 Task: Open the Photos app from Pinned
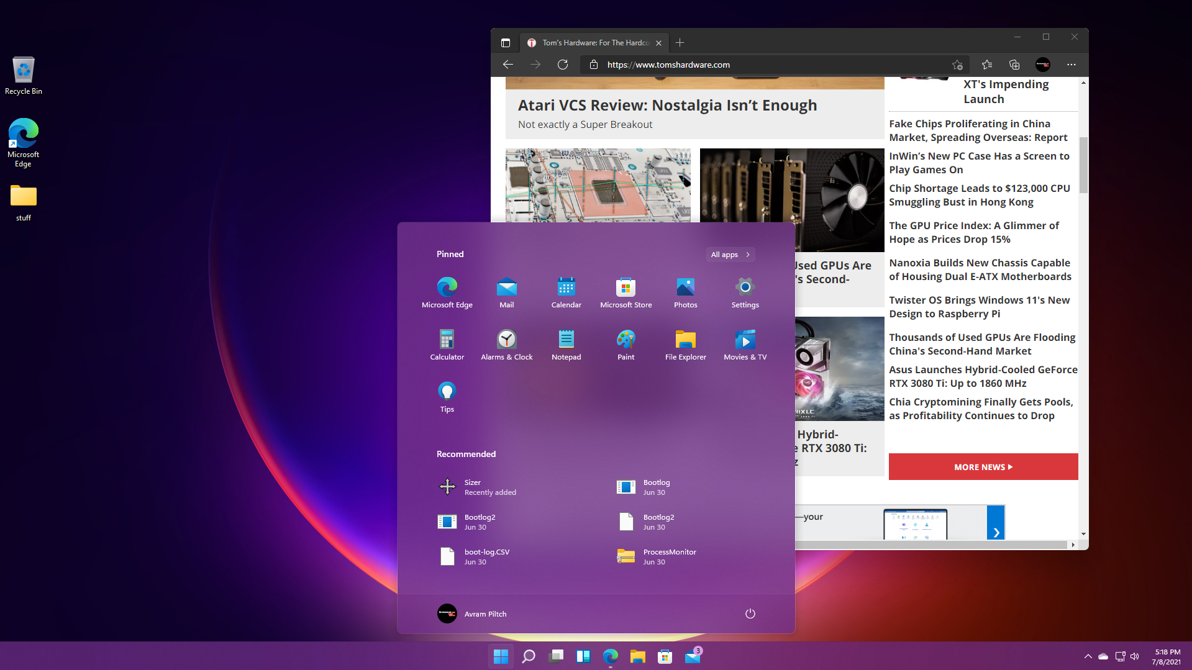tap(685, 292)
